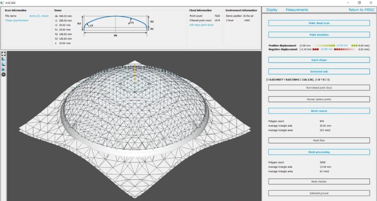The image size is (377, 201).
Task: Click Return to iMSNC
Action: (361, 10)
